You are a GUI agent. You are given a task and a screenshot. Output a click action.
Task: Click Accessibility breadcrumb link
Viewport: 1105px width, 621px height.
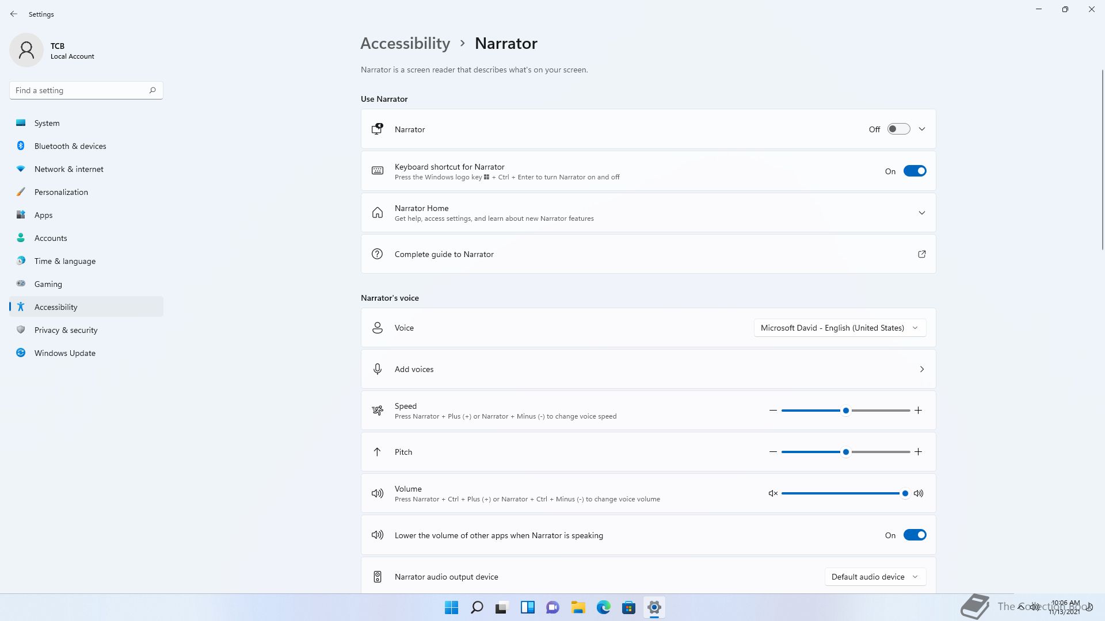click(x=405, y=43)
